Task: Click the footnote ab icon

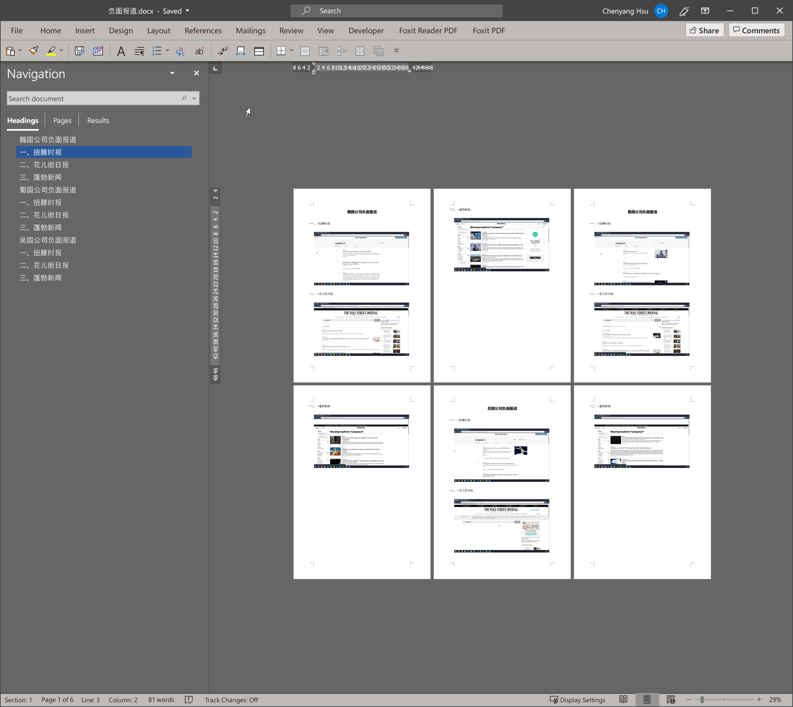Action: click(199, 51)
